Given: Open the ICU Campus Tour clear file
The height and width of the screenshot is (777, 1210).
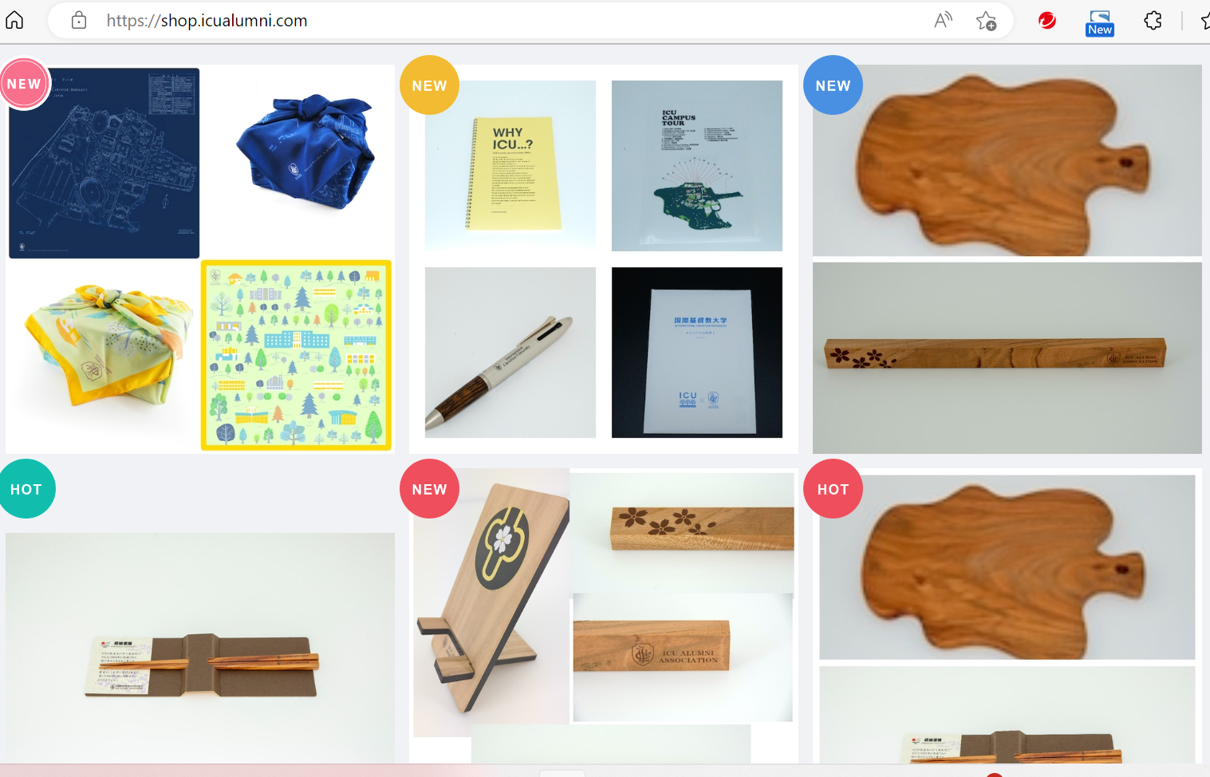Looking at the screenshot, I should pyautogui.click(x=697, y=165).
